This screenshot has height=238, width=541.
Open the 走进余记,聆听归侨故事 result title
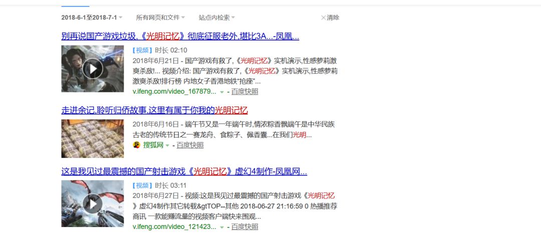[x=154, y=110]
